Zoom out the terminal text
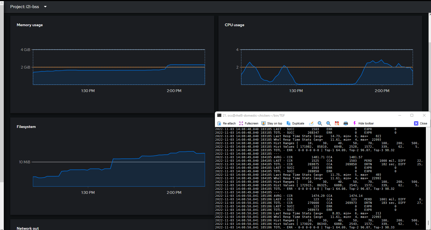Screen dimensions: 431x230 tap(329, 123)
